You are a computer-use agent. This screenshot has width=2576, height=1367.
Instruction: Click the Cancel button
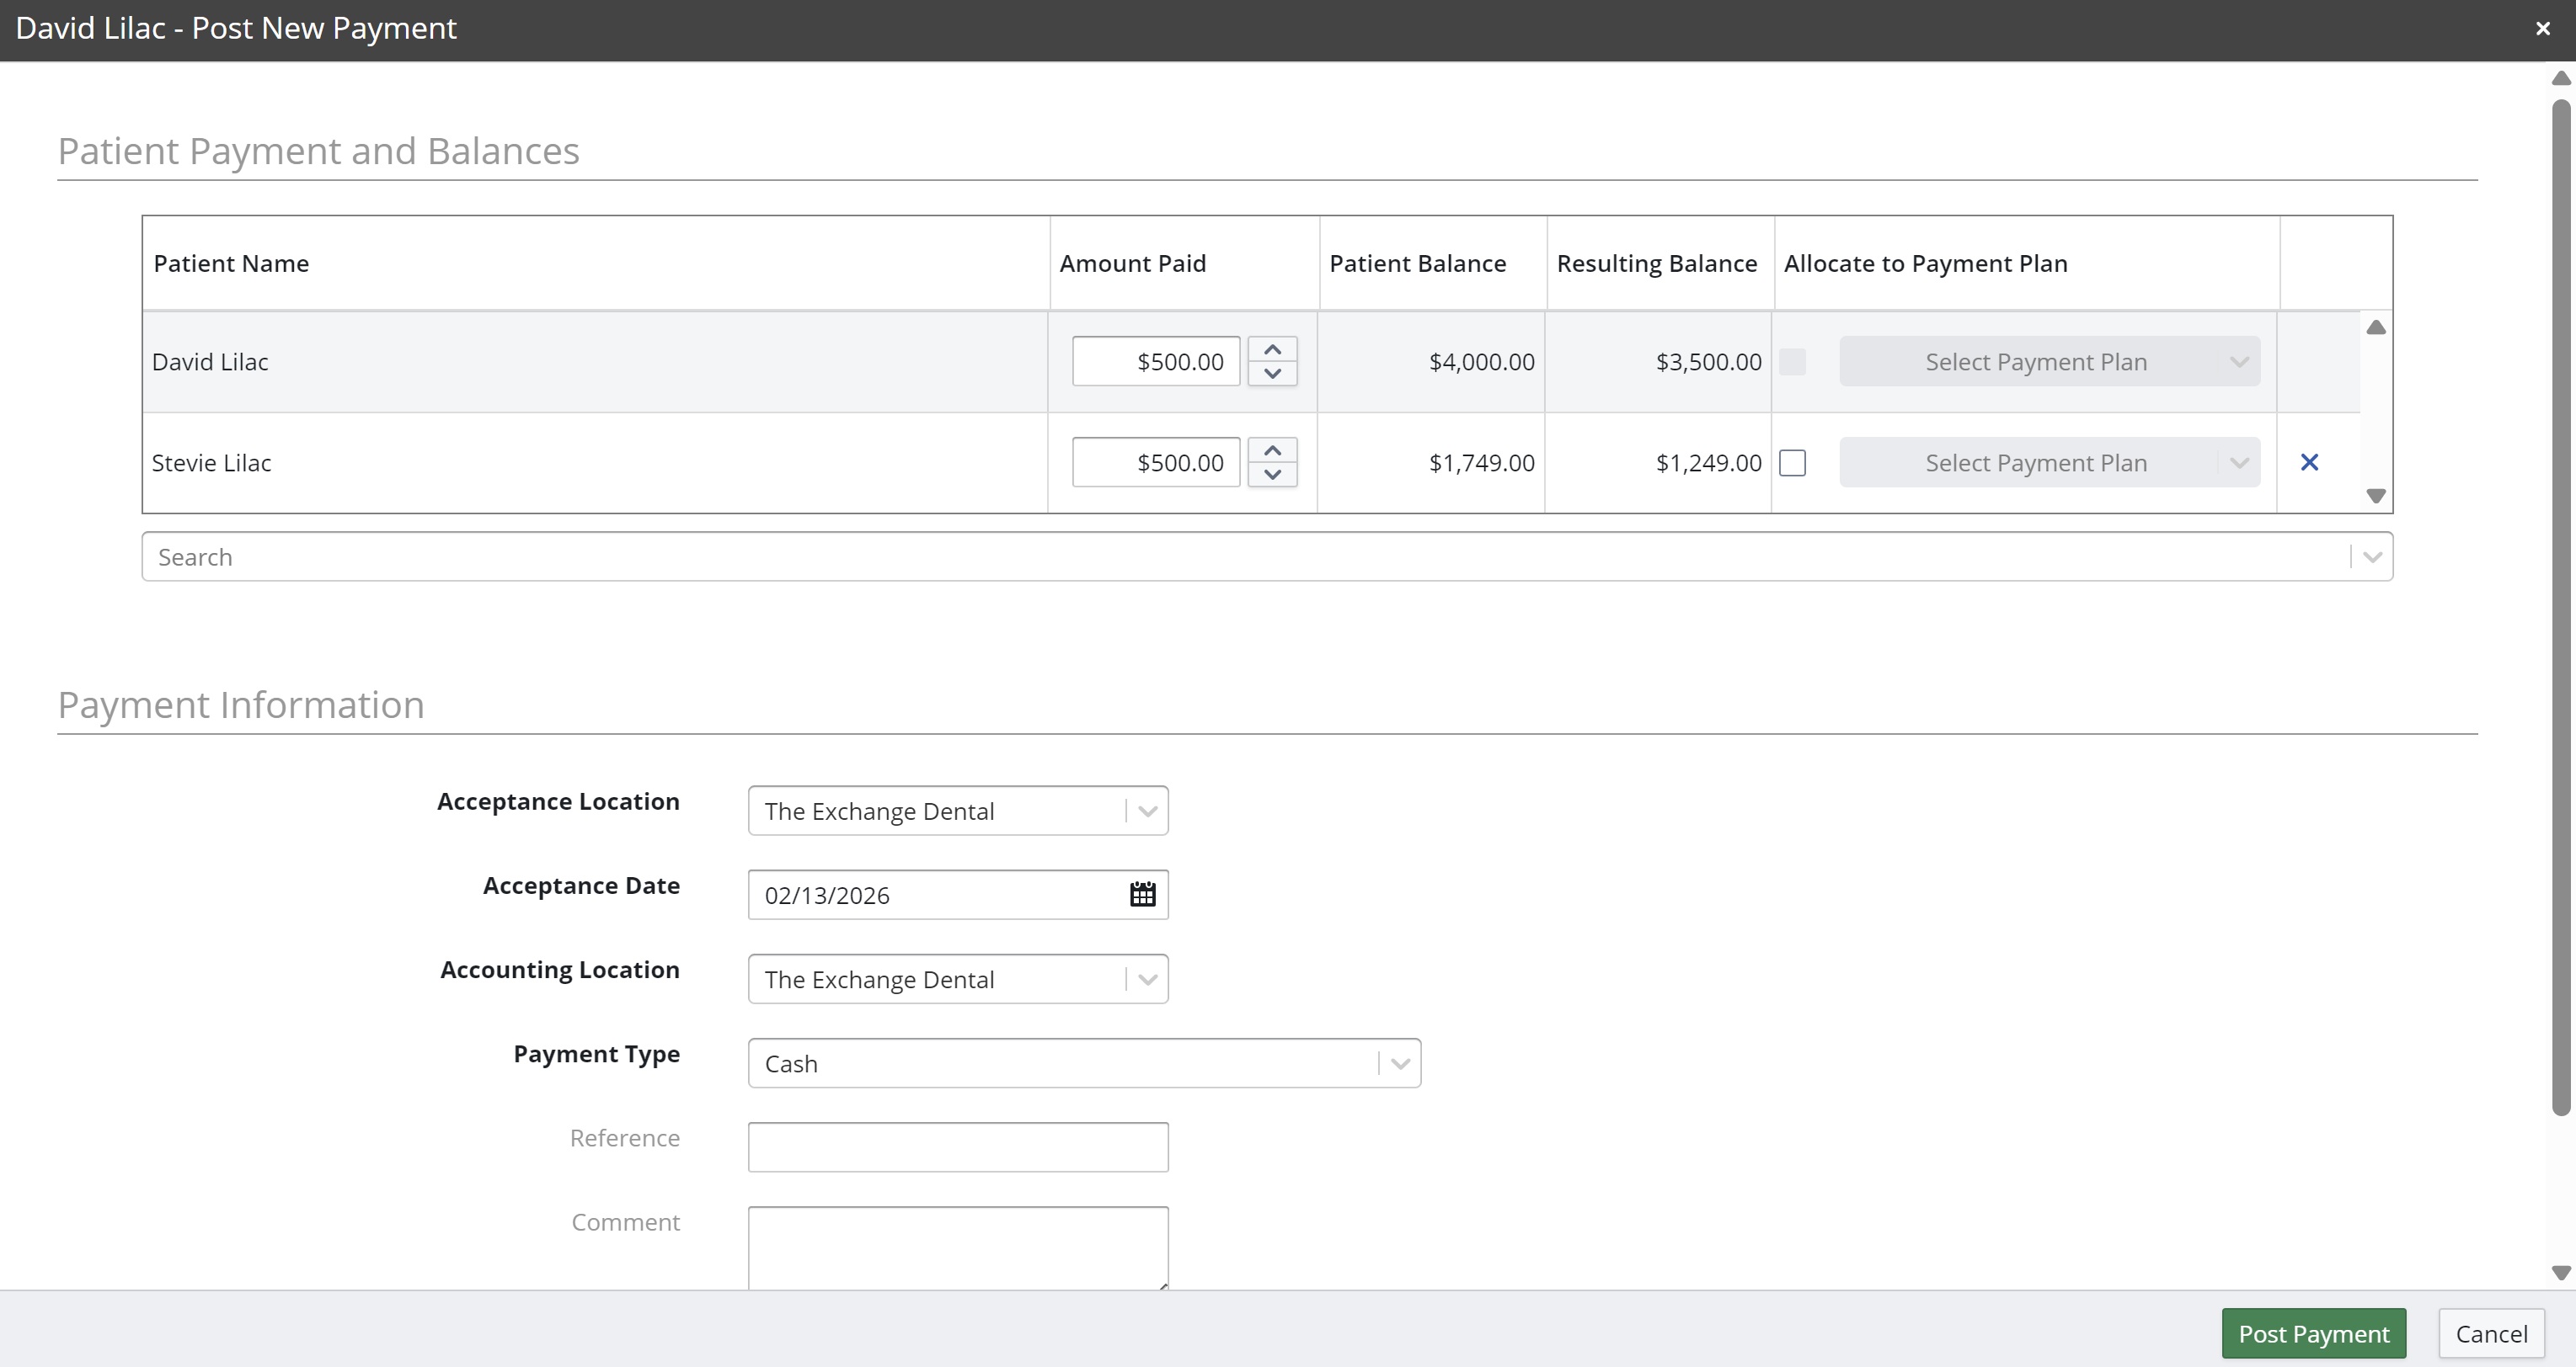click(x=2491, y=1334)
